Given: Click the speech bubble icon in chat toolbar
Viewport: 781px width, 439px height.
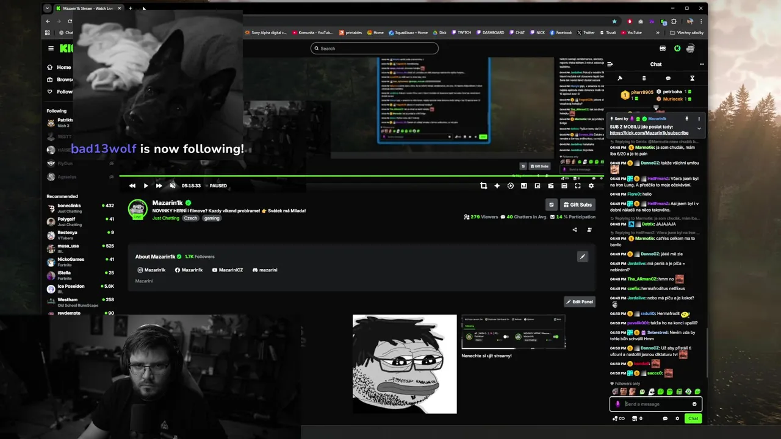Looking at the screenshot, I should click(x=668, y=78).
